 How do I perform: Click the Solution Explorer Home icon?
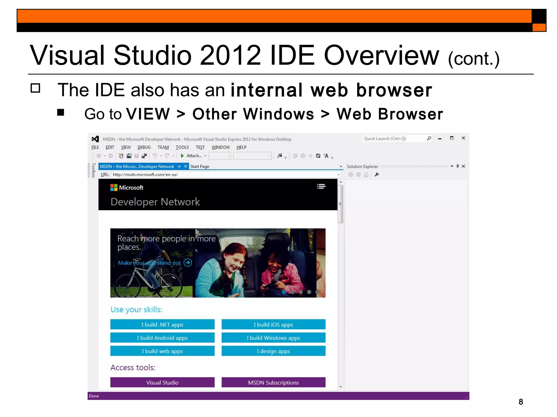[x=366, y=175]
